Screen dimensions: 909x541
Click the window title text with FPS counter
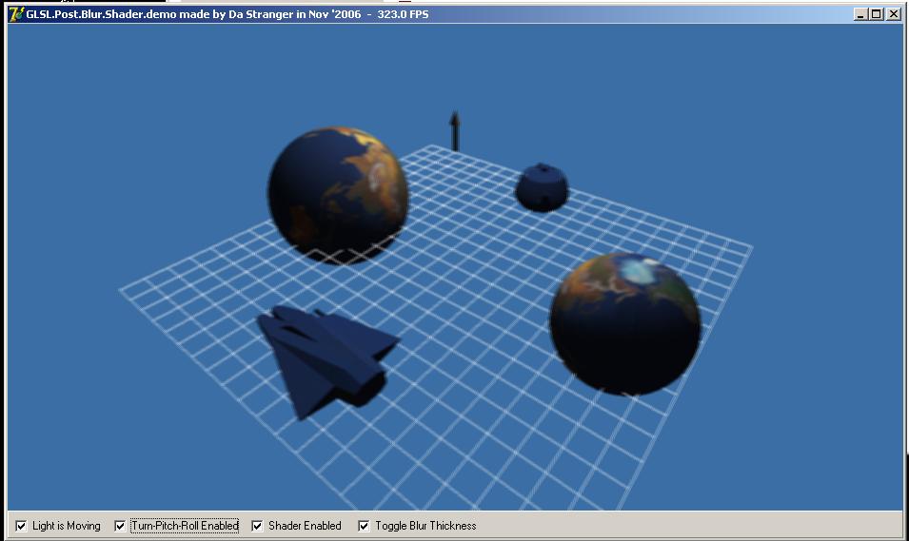[227, 14]
